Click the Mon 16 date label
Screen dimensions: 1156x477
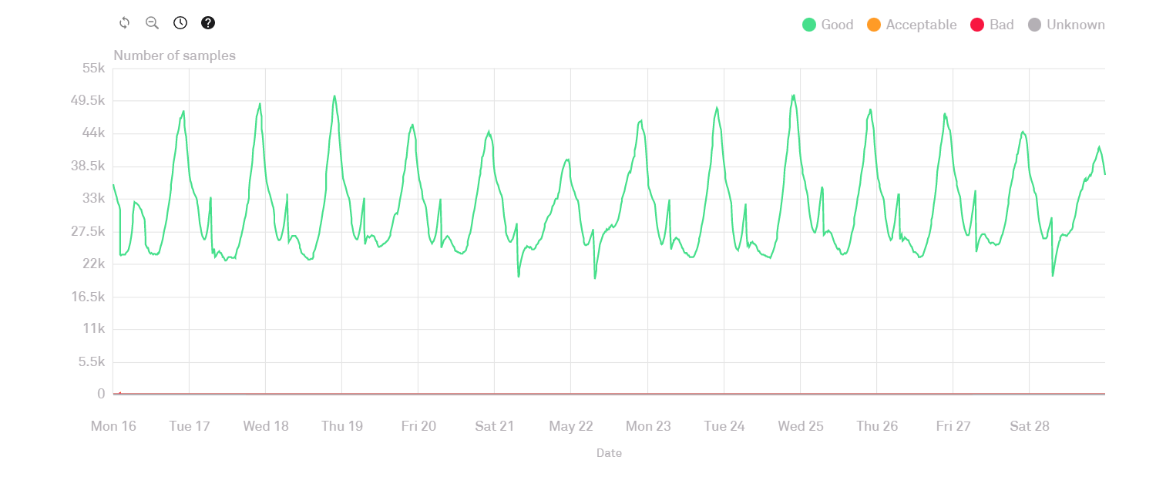coord(113,426)
